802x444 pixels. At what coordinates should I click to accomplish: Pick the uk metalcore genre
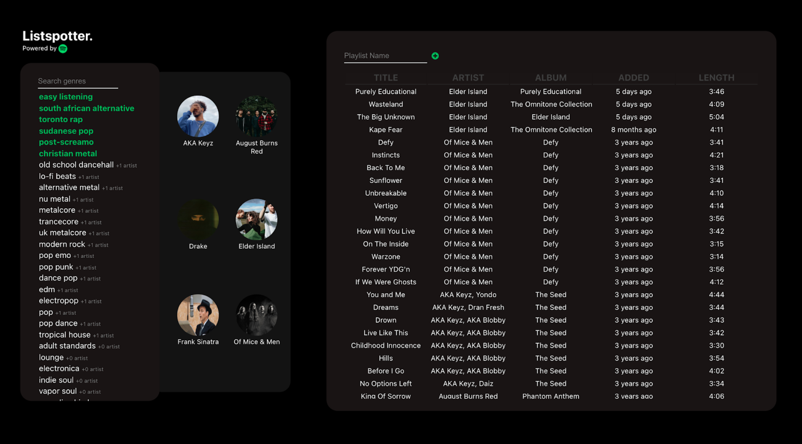click(x=62, y=233)
